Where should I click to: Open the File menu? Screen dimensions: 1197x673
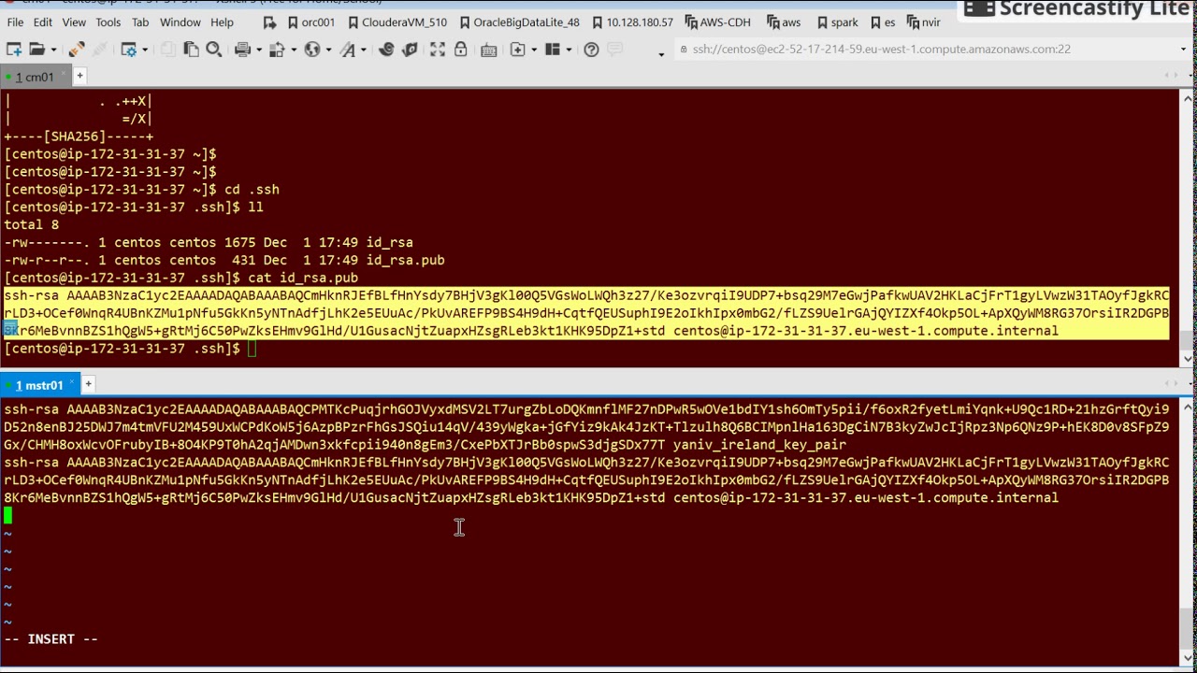pyautogui.click(x=15, y=21)
